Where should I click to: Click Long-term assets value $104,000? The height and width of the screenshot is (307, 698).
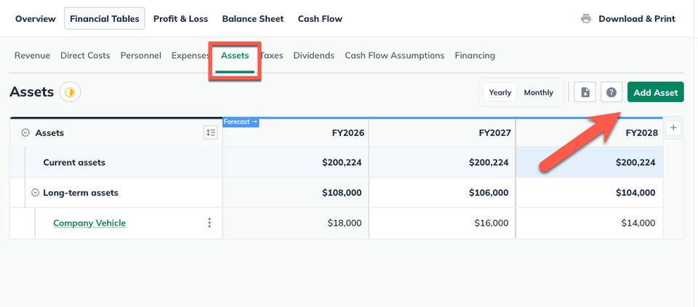635,193
